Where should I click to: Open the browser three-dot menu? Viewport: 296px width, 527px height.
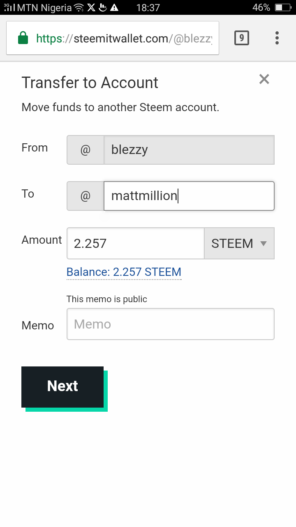coord(277,38)
